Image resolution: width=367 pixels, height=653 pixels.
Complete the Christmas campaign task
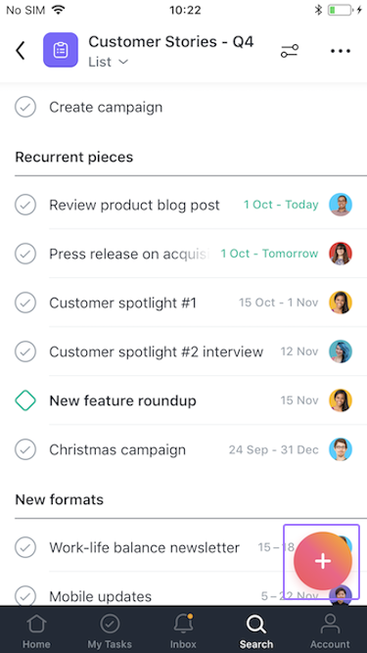(x=25, y=449)
